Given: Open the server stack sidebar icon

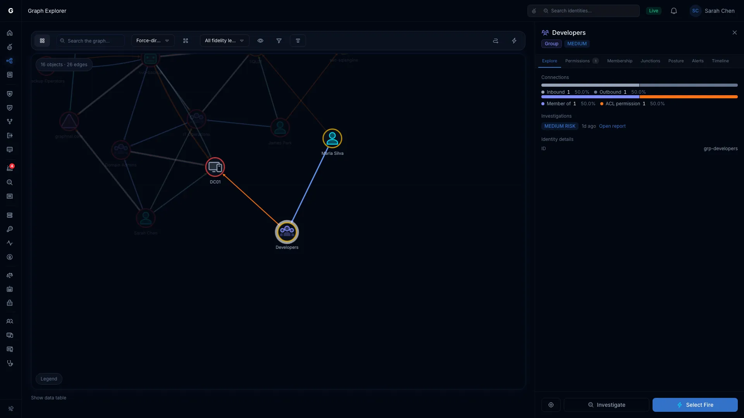Looking at the screenshot, I should [x=10, y=215].
